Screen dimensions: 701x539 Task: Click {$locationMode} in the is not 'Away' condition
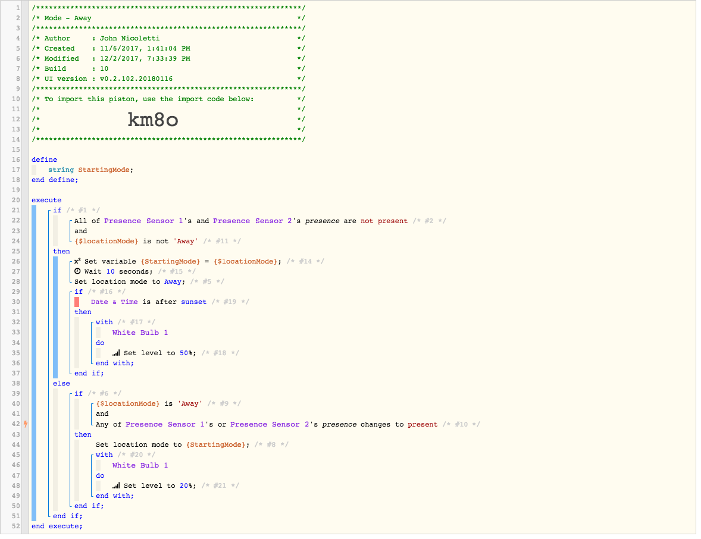pos(107,241)
